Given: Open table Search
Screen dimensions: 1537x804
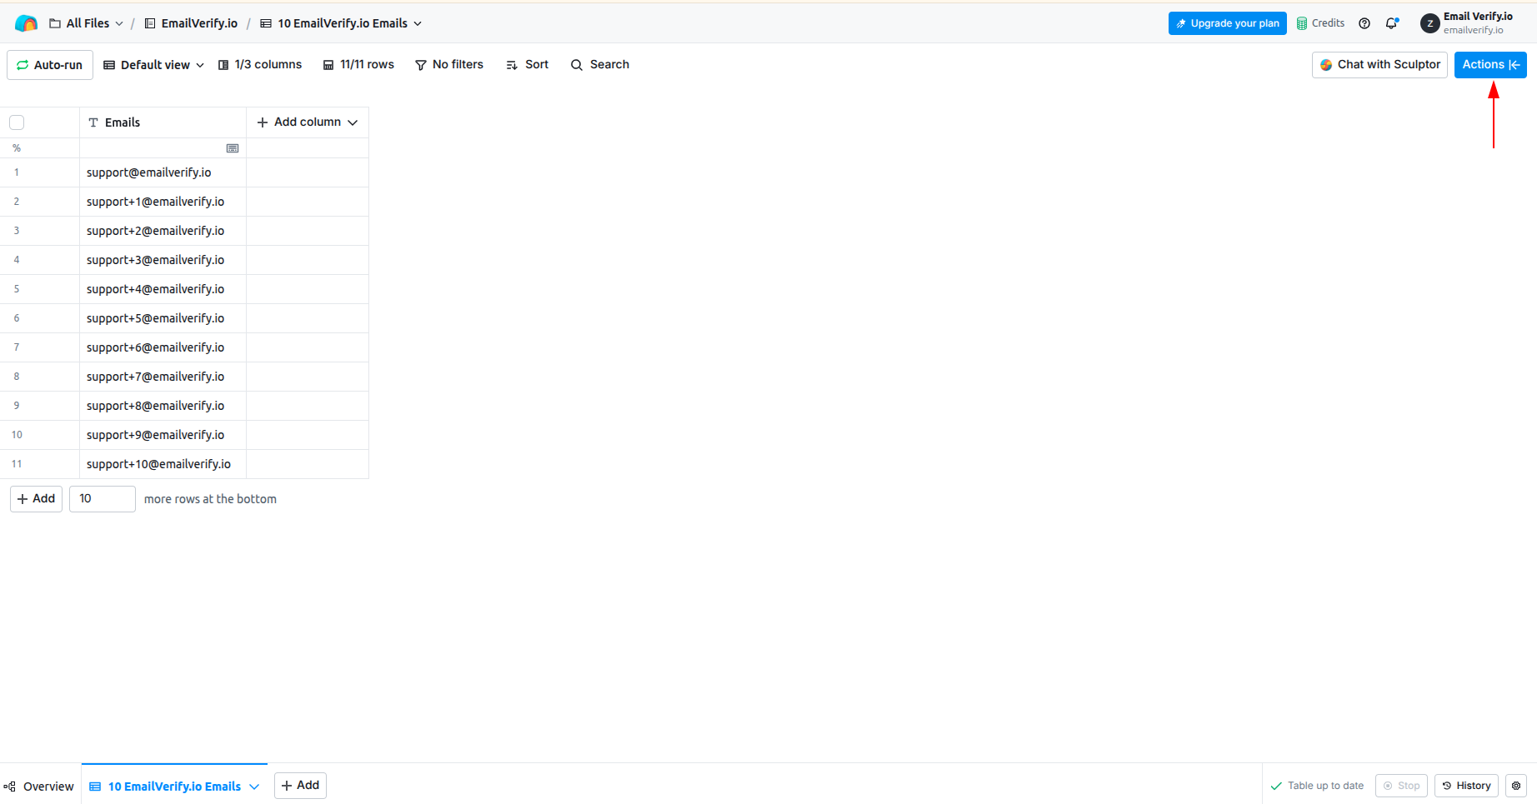Looking at the screenshot, I should pyautogui.click(x=600, y=65).
